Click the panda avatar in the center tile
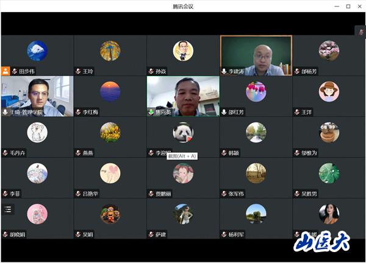This screenshot has width=366, height=263. click(x=183, y=132)
